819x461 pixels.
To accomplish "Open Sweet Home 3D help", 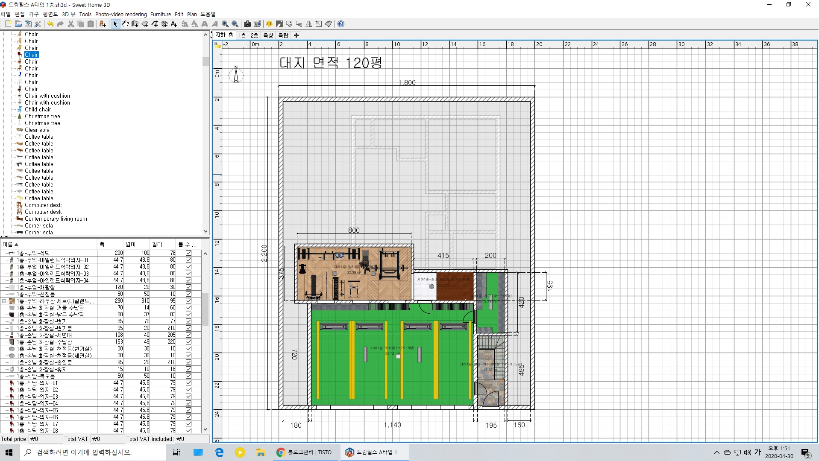I will point(341,24).
